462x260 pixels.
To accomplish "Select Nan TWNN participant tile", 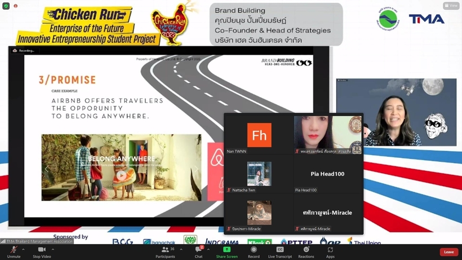I will click(259, 135).
